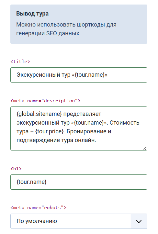Click the robots dropdown chevron arrow
The height and width of the screenshot is (234, 158).
[x=139, y=221]
